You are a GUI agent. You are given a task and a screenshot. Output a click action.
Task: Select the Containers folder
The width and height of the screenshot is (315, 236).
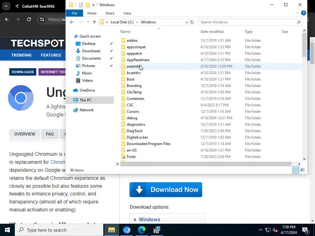[x=135, y=99]
